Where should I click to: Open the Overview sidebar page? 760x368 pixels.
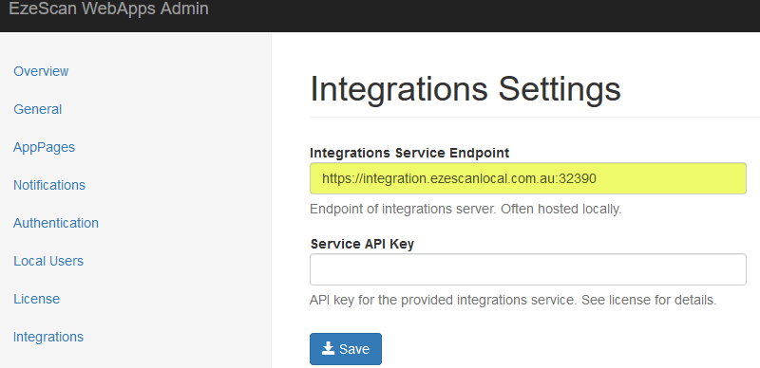41,71
